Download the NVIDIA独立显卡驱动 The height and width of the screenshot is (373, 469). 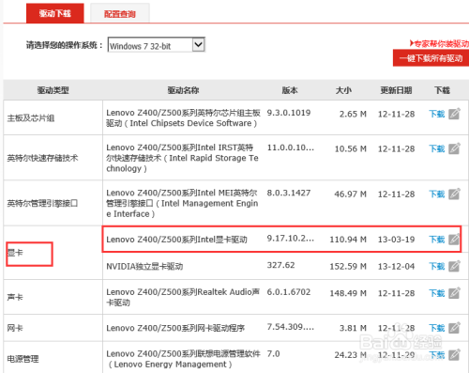pyautogui.click(x=437, y=266)
